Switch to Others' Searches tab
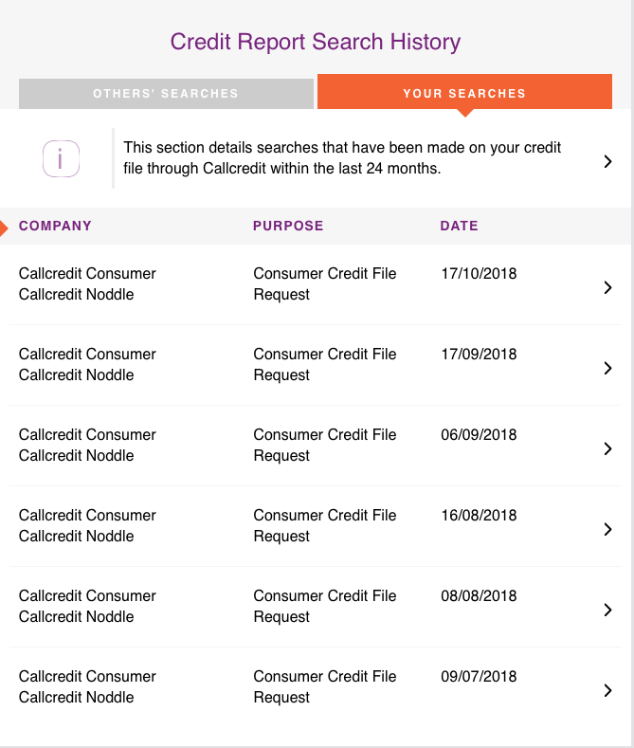634x748 pixels. point(166,94)
